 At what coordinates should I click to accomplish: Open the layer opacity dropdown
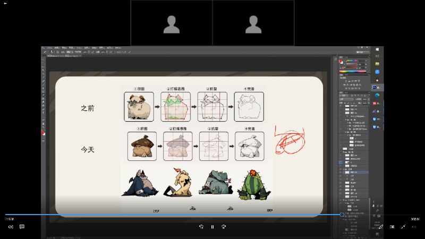(x=365, y=99)
